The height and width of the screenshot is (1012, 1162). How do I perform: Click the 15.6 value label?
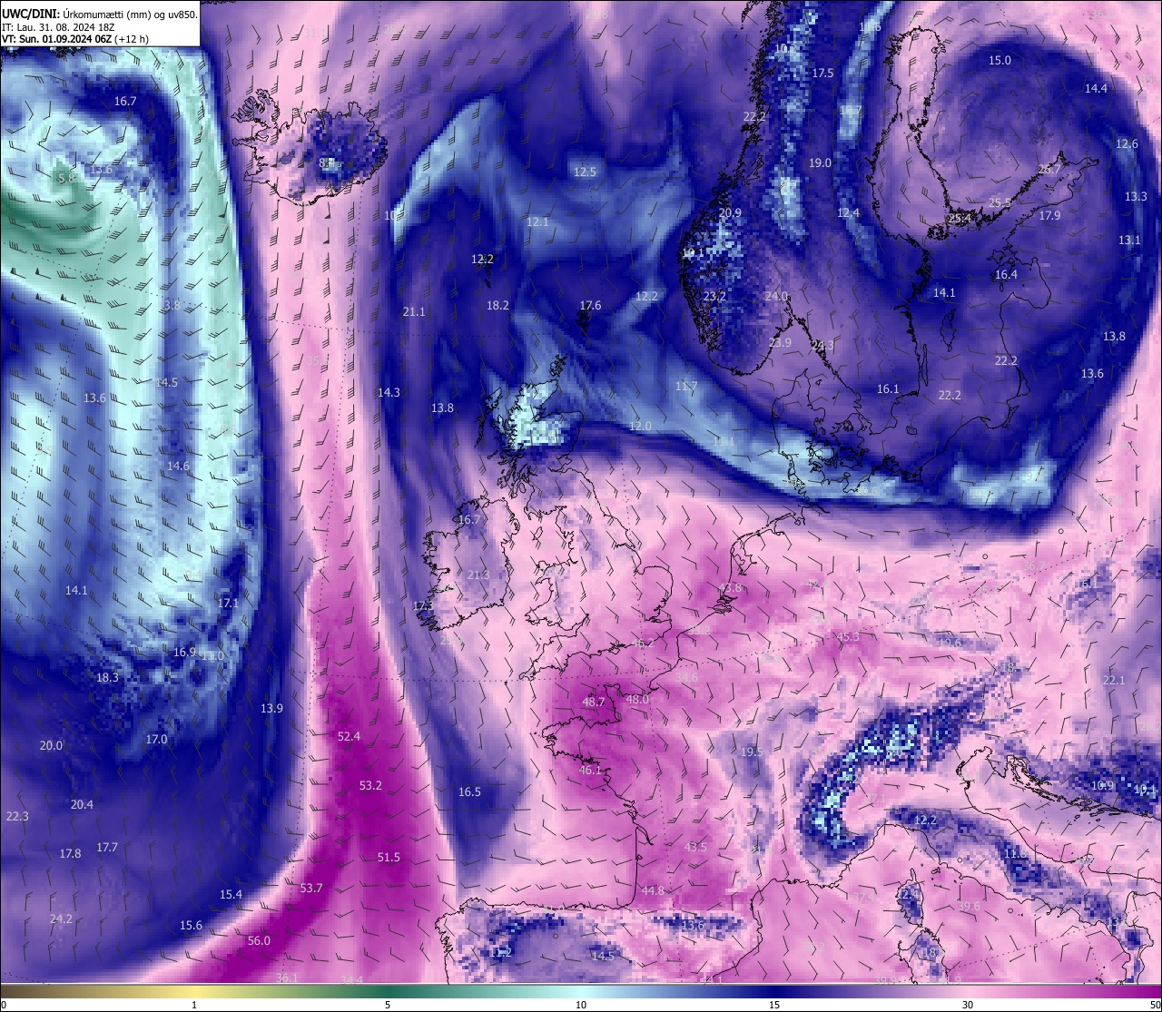191,925
